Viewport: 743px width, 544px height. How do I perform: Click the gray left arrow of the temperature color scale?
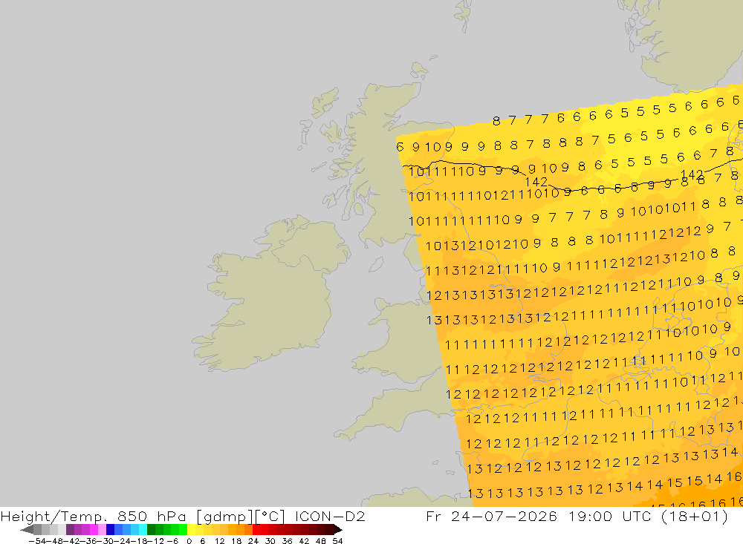pos(27,529)
